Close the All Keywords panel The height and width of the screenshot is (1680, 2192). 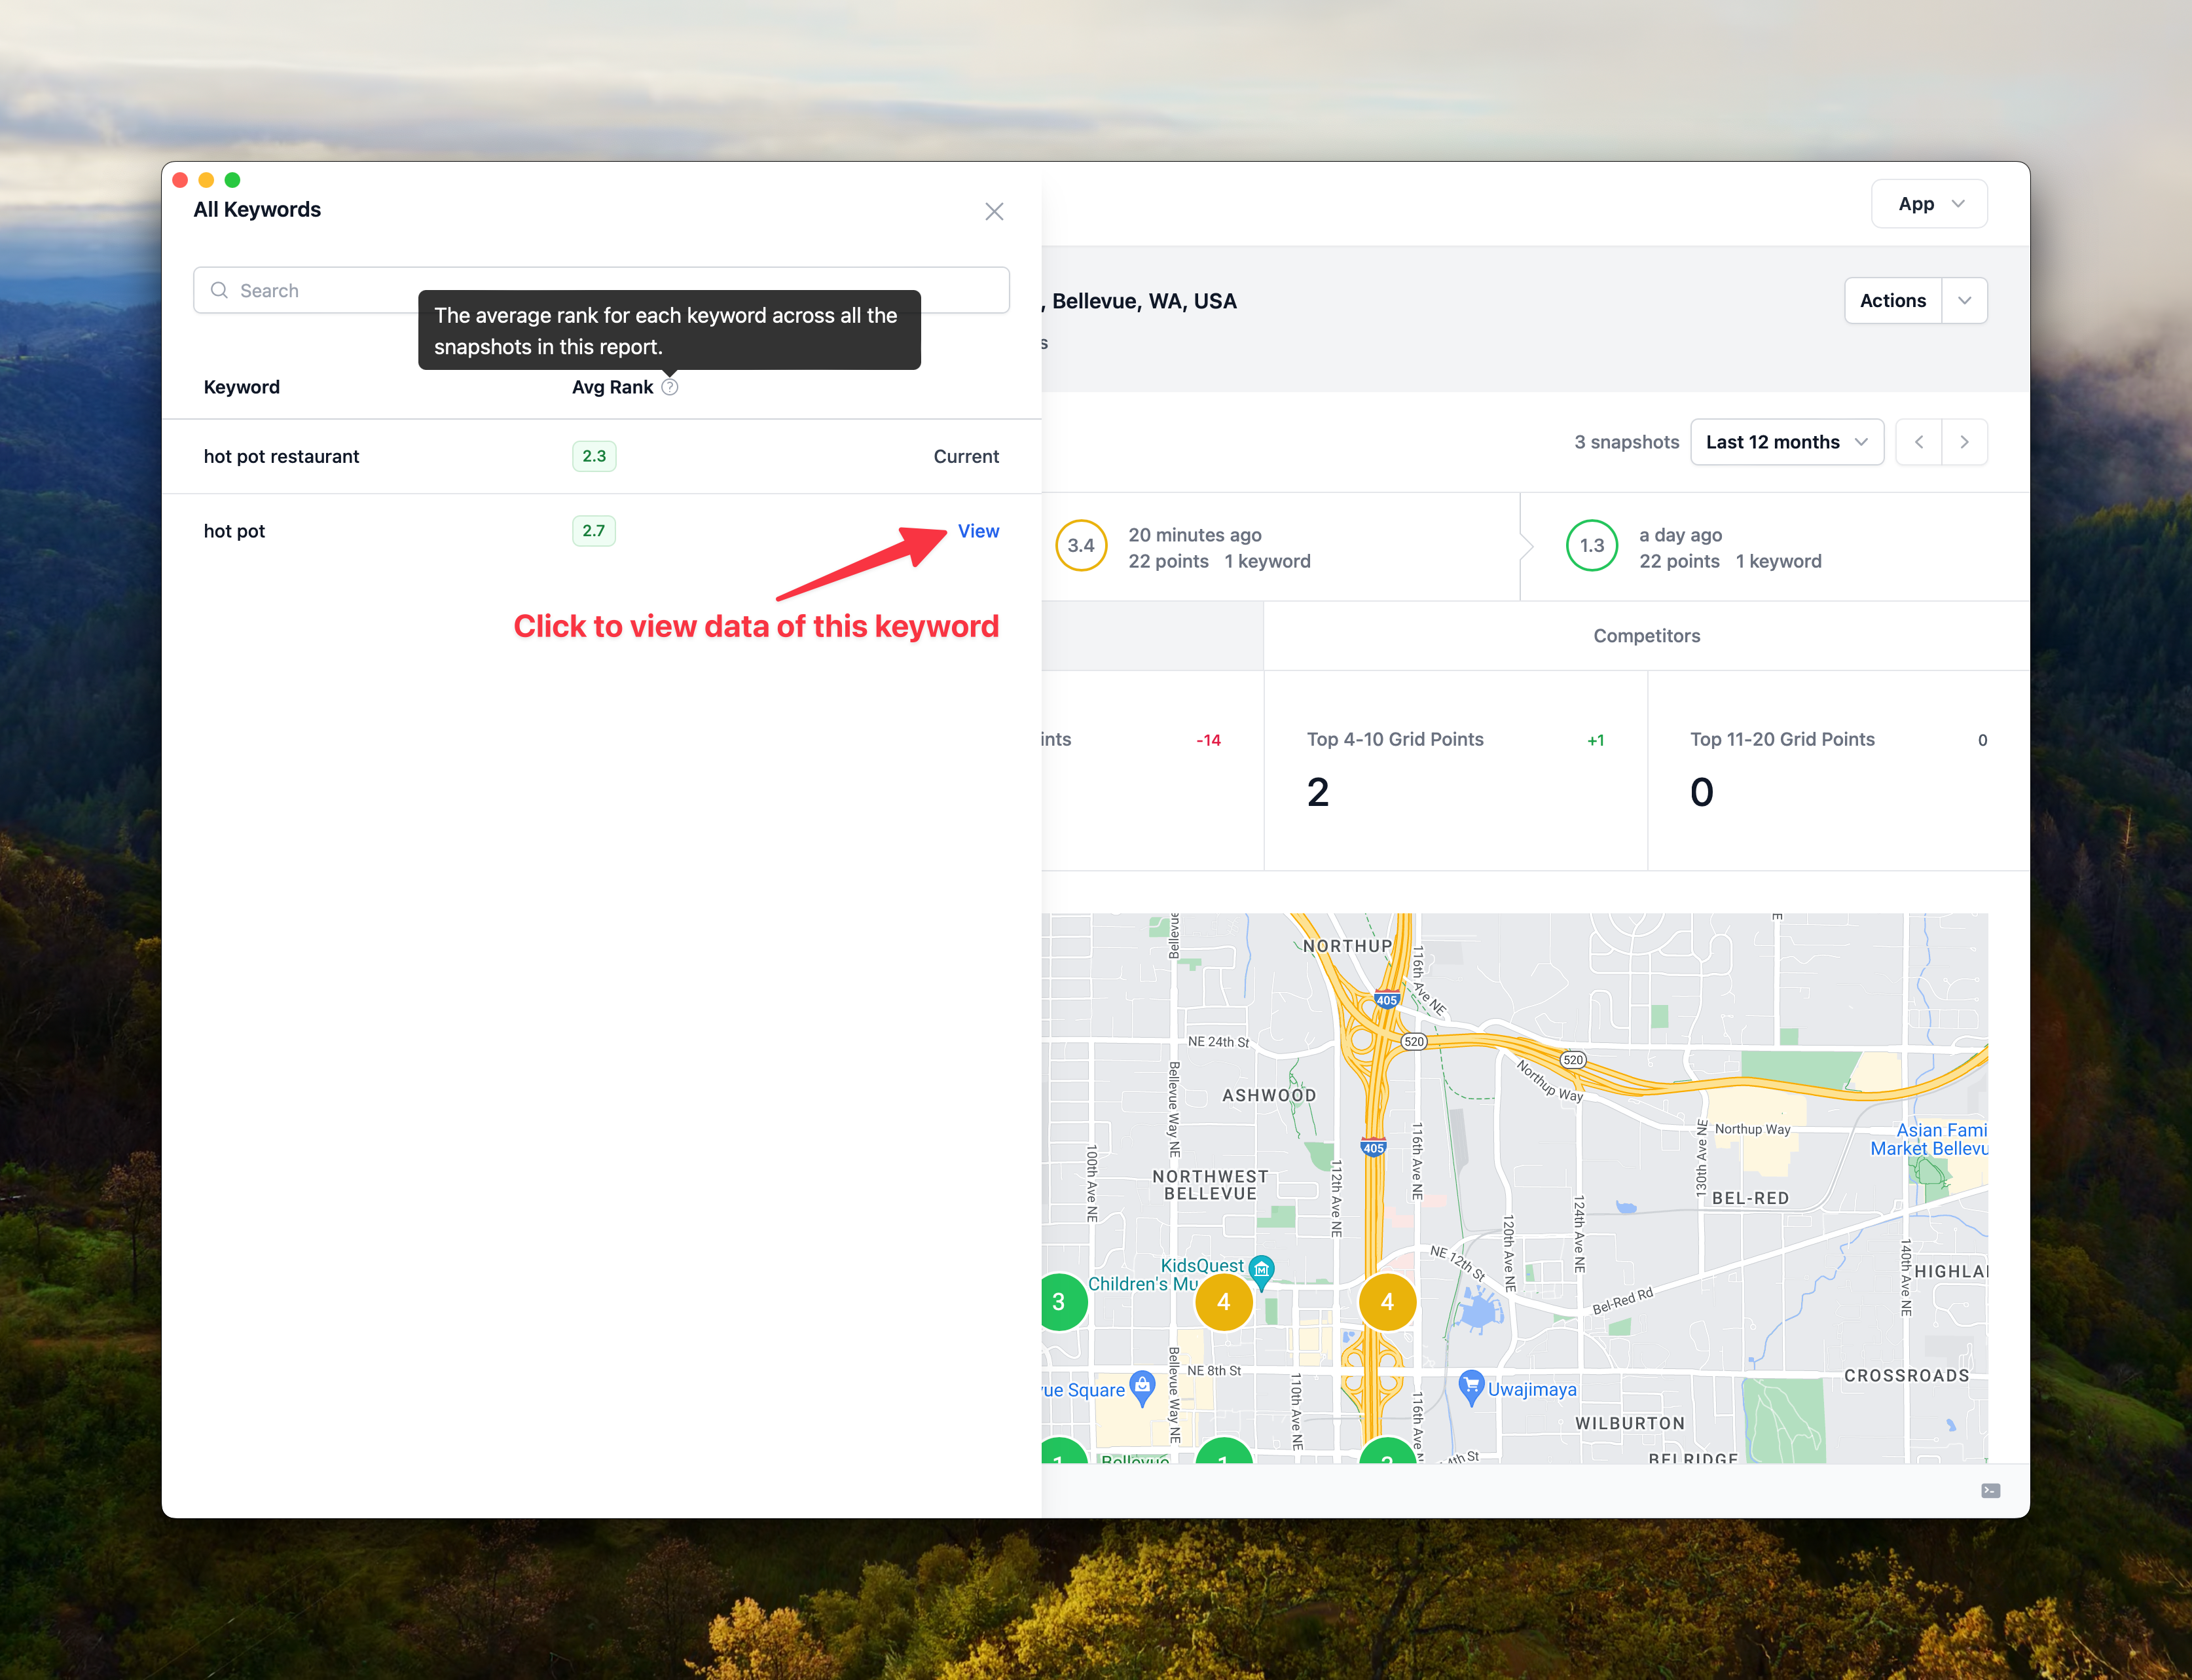pyautogui.click(x=993, y=211)
